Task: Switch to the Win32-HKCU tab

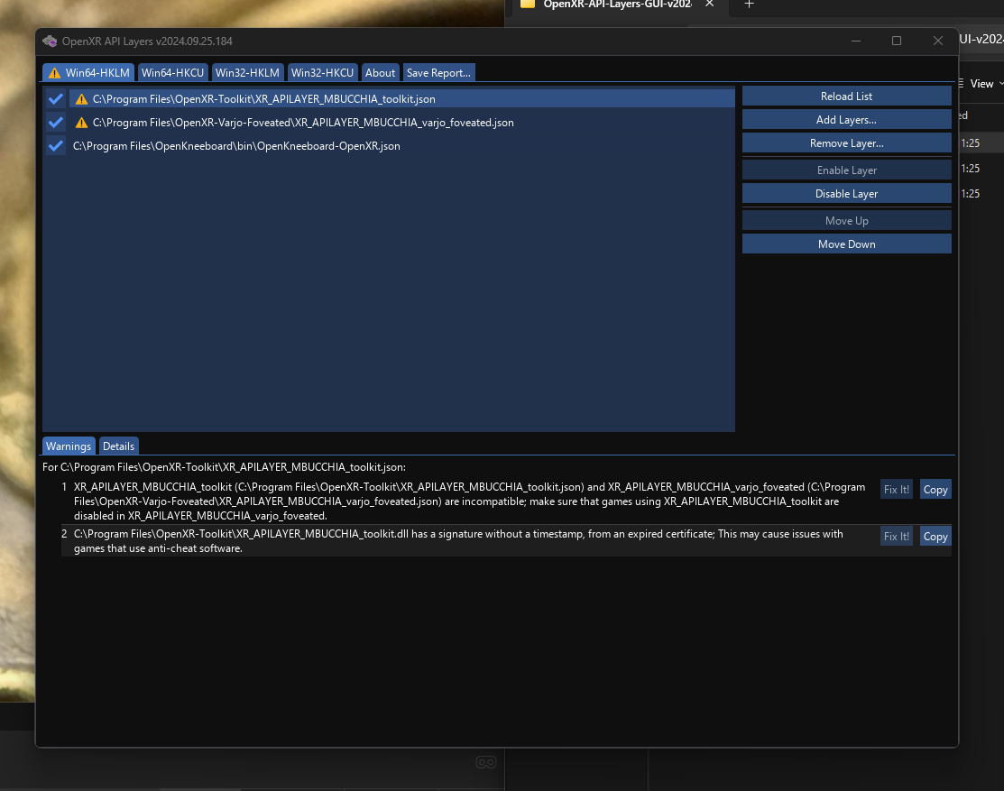Action: coord(322,72)
